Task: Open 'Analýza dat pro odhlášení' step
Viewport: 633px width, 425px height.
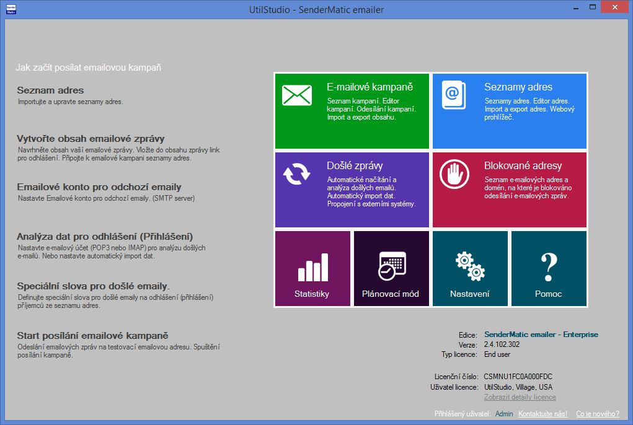Action: coord(105,237)
